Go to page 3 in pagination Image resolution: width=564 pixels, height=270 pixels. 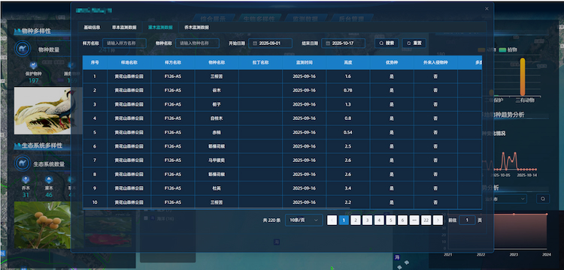[x=367, y=220]
